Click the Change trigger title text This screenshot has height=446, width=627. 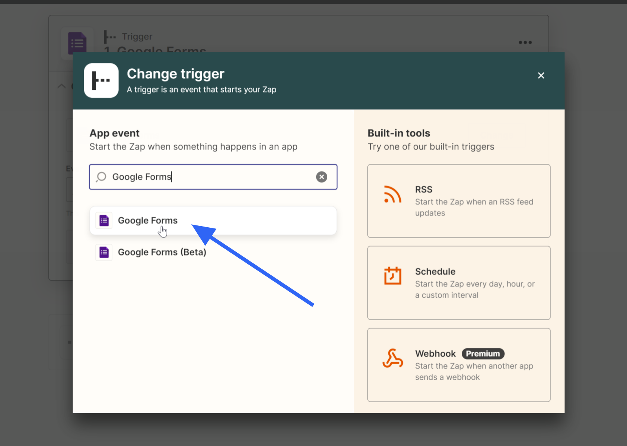click(175, 73)
